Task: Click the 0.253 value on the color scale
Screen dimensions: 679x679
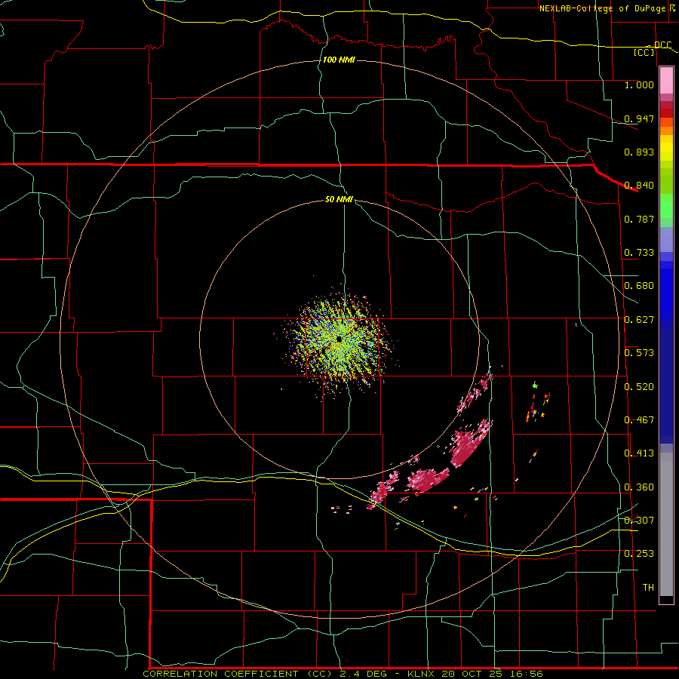Action: click(639, 554)
